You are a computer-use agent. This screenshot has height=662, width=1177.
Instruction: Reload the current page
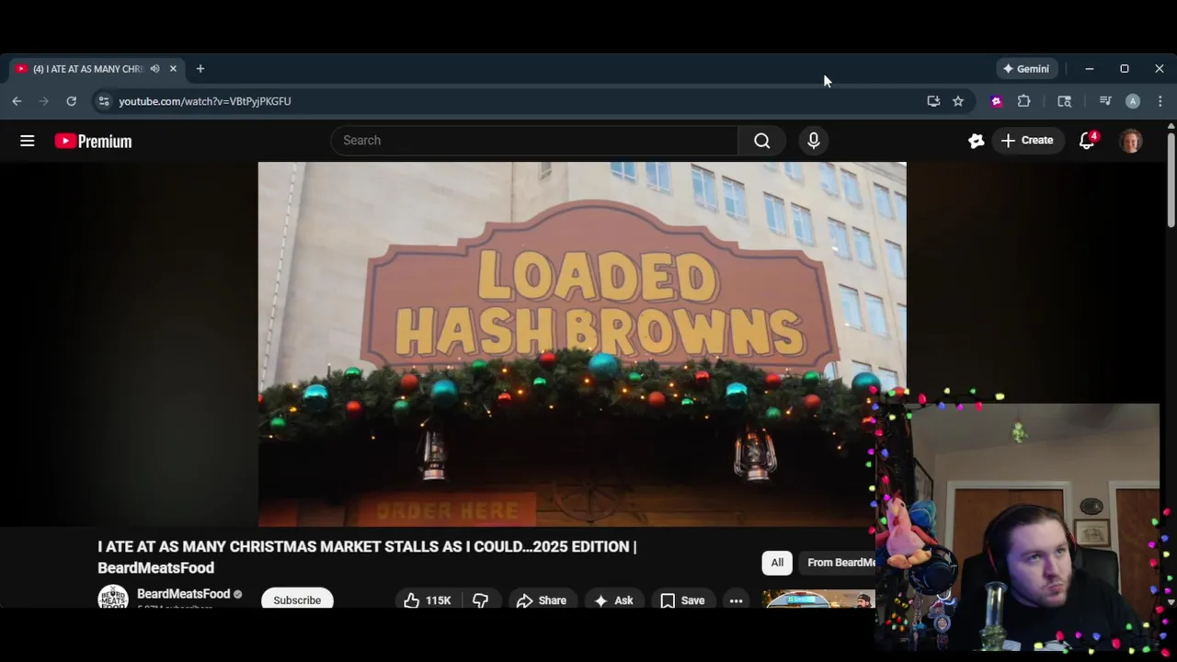pyautogui.click(x=71, y=101)
